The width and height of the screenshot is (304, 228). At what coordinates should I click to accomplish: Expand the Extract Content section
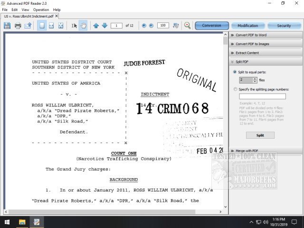pyautogui.click(x=266, y=53)
